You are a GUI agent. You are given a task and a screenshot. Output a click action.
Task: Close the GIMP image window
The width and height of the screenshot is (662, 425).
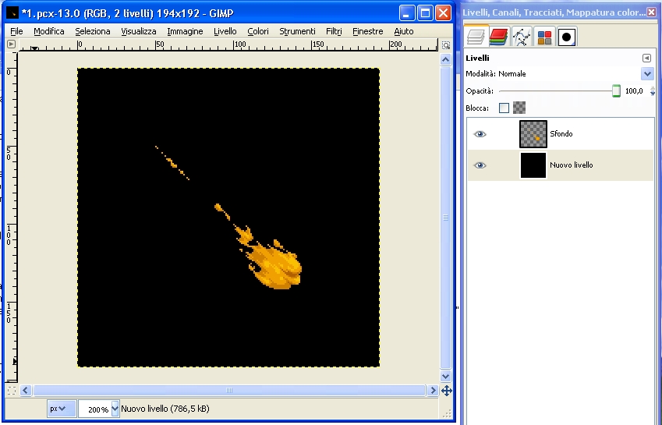(x=443, y=13)
